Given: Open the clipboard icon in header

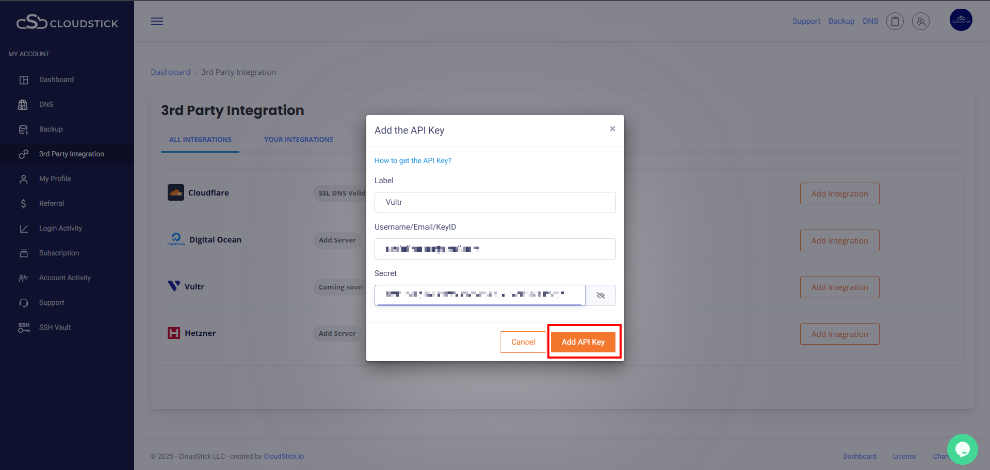Looking at the screenshot, I should [895, 21].
